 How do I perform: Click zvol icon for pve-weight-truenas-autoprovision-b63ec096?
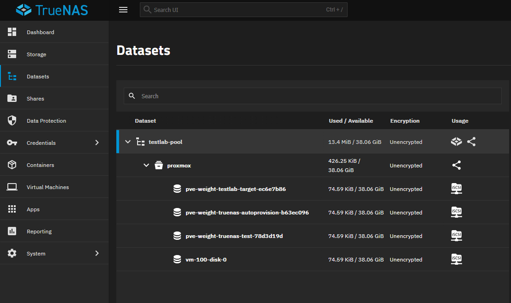177,212
